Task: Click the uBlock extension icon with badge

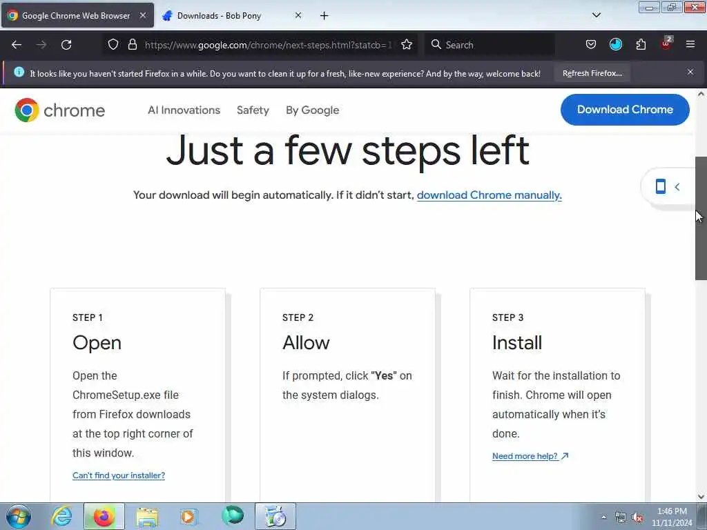Action: (666, 43)
